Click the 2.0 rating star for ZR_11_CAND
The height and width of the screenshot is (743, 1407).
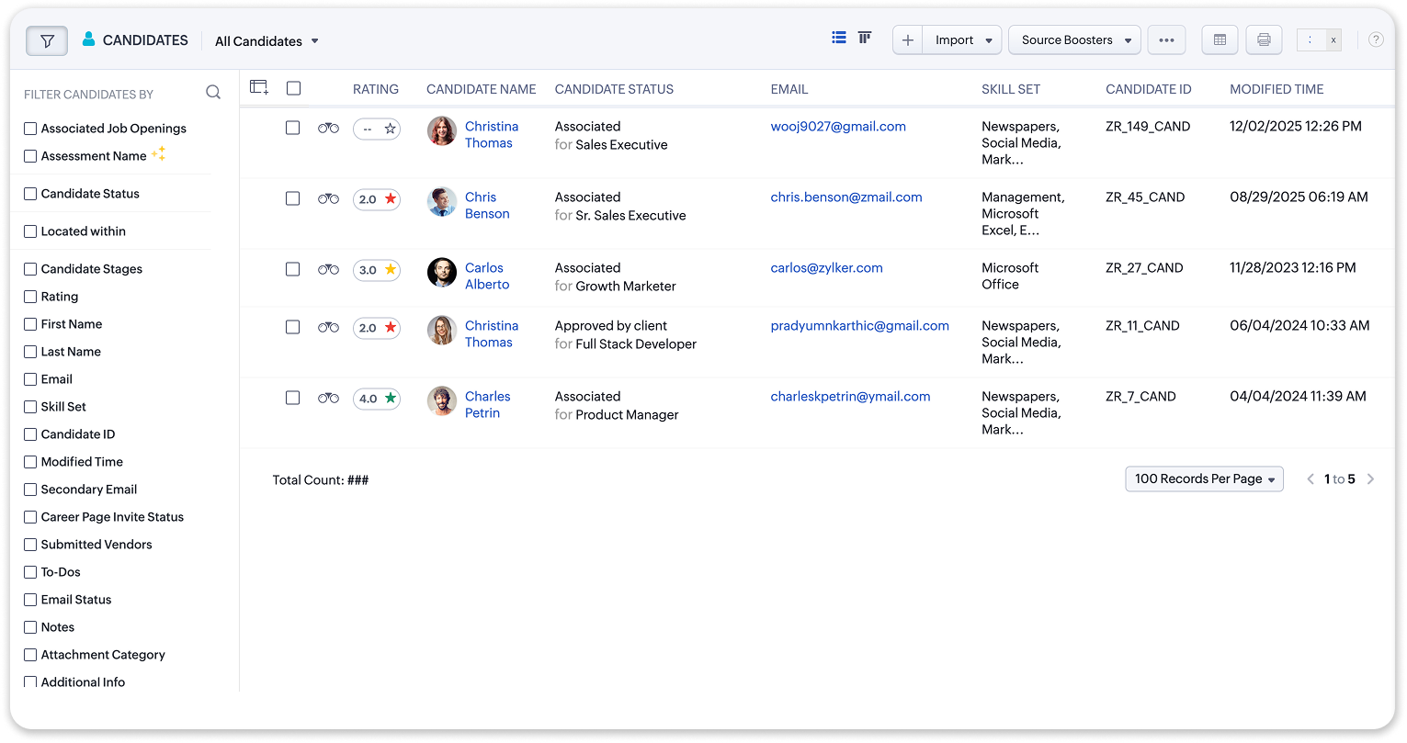pos(391,328)
